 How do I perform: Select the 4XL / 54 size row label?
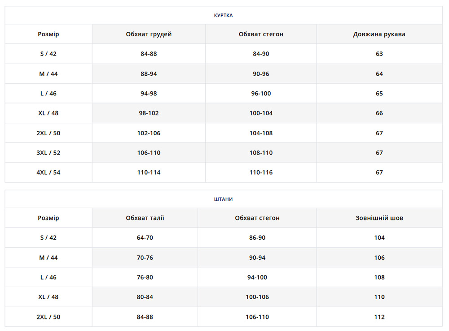48,172
